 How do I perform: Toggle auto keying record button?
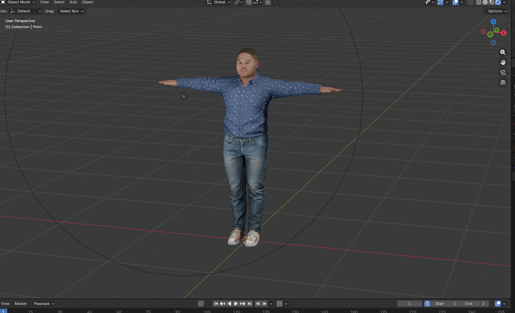(201, 304)
